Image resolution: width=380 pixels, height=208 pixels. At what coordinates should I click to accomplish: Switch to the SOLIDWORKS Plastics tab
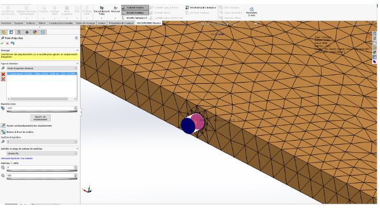point(149,23)
